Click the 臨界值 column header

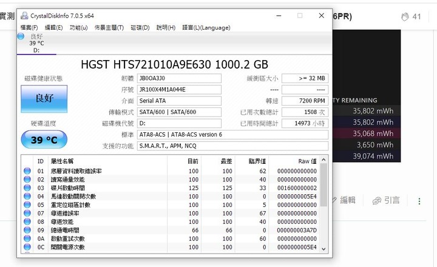pos(252,161)
